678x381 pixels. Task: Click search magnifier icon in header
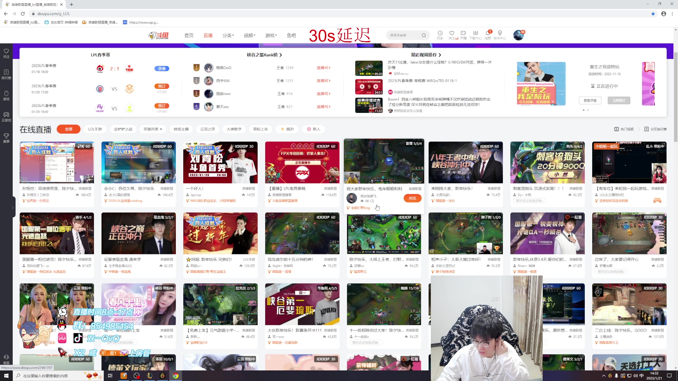pyautogui.click(x=424, y=35)
